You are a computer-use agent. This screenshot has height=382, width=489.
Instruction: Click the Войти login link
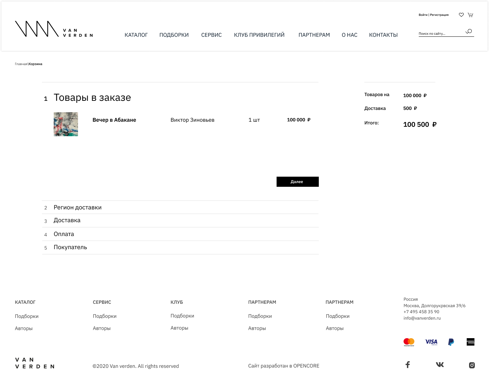tap(423, 15)
